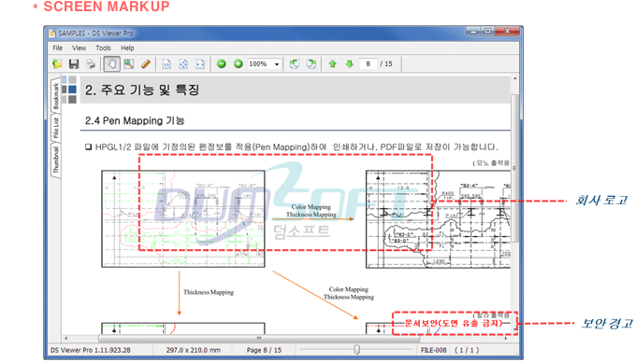Screen dimensions: 636x362
Task: Click the actual size 1:1 icon
Action: tap(166, 63)
